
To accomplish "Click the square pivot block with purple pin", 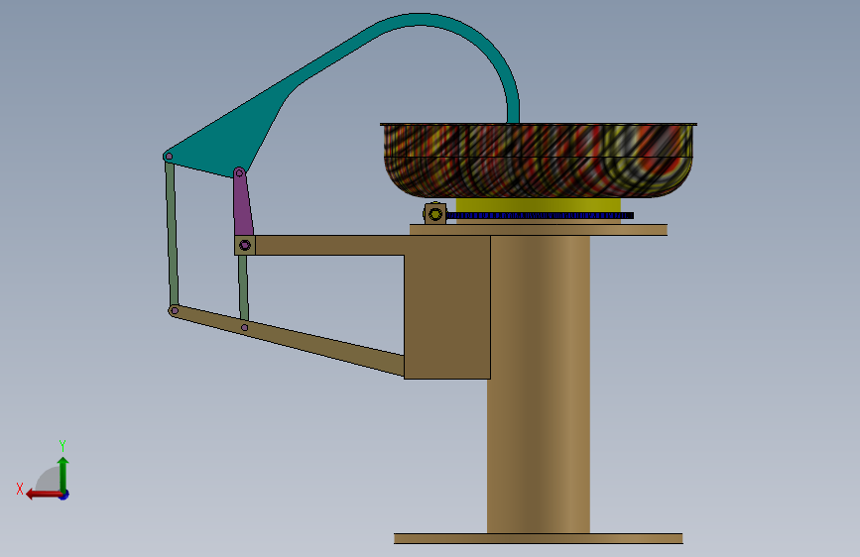I will pos(245,245).
